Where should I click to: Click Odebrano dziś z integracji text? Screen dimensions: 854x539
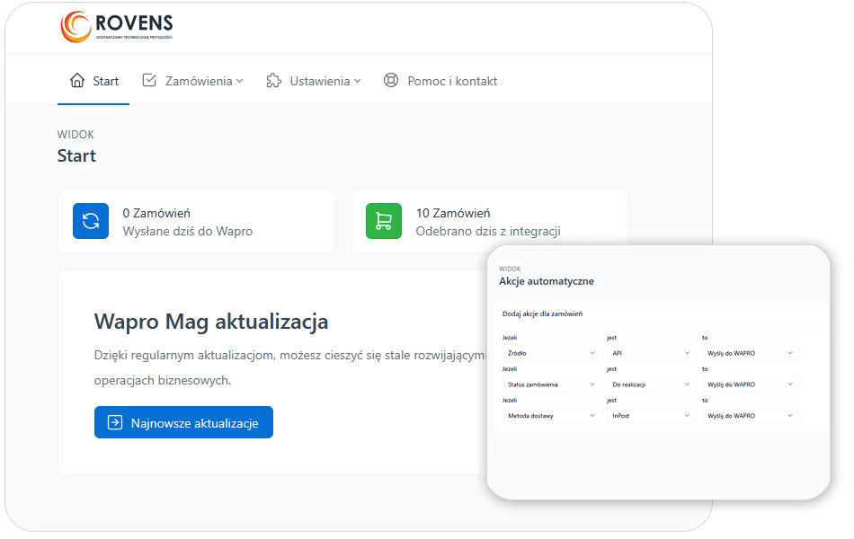tap(488, 232)
